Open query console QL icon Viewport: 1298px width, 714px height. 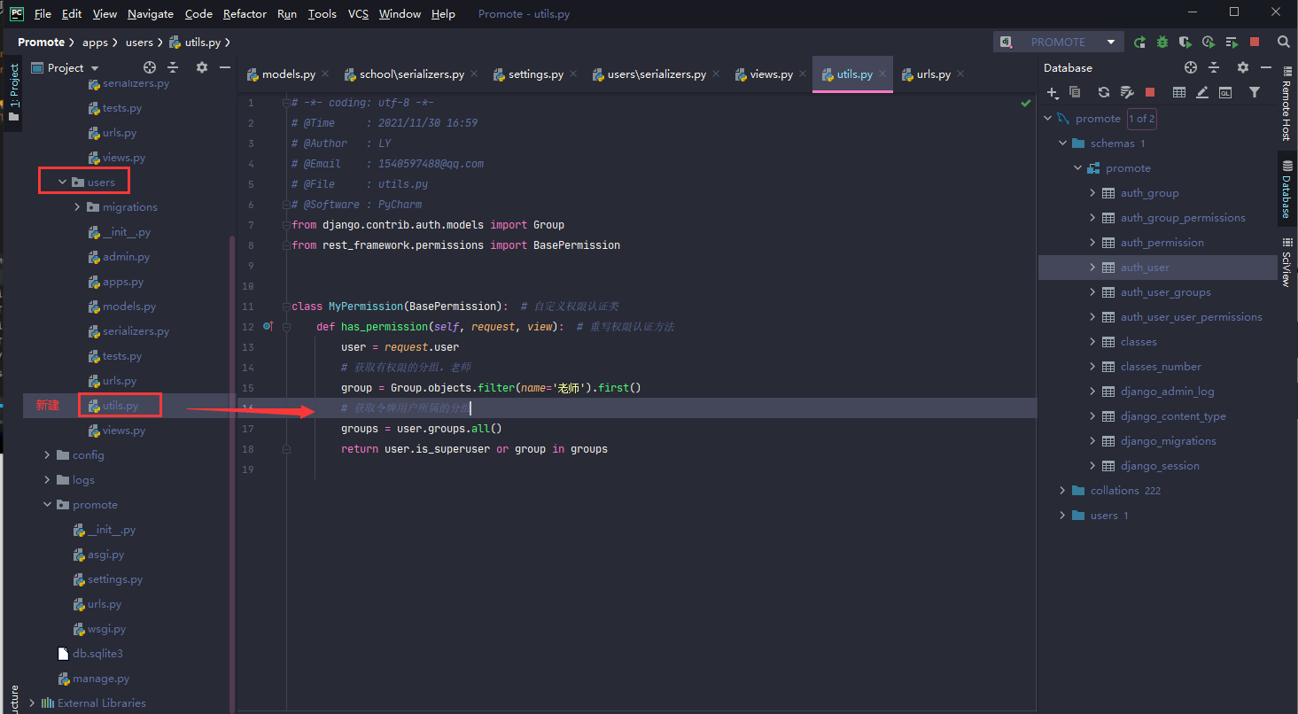point(1225,92)
